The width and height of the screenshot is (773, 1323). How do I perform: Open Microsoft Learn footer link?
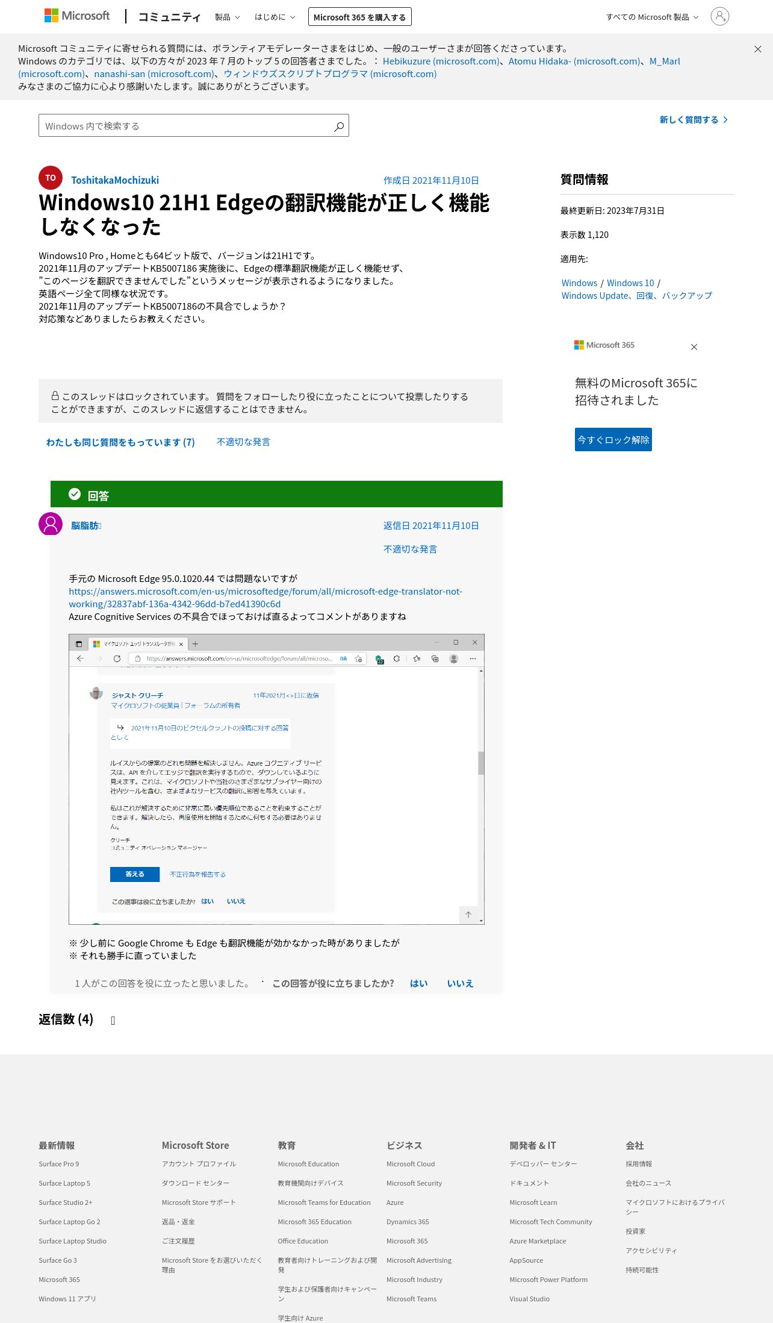click(x=533, y=1203)
